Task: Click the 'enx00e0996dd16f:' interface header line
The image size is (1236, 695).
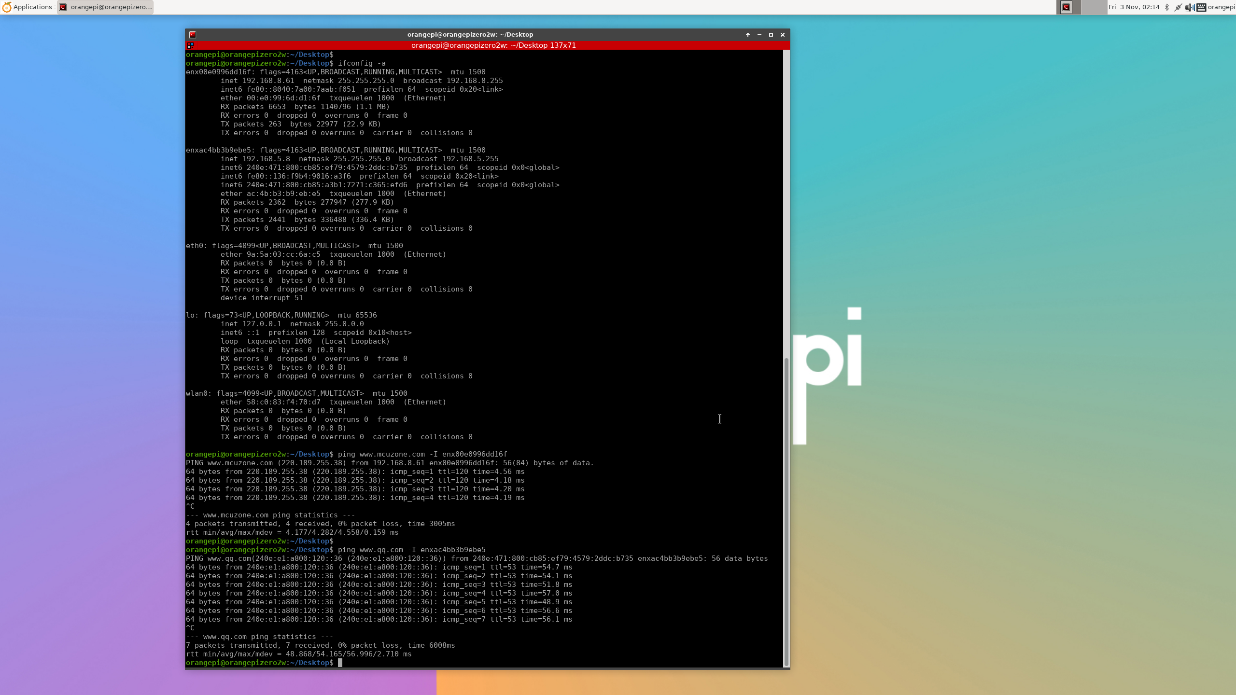Action: pyautogui.click(x=336, y=72)
